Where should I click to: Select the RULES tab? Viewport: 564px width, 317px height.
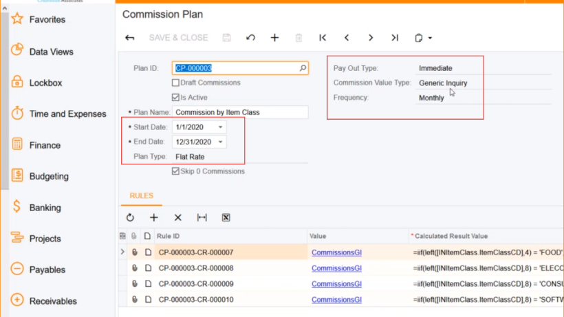click(142, 196)
